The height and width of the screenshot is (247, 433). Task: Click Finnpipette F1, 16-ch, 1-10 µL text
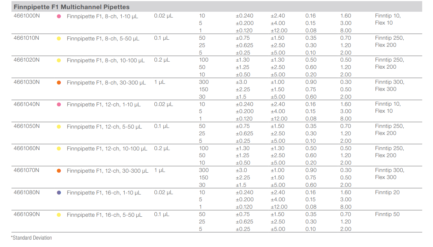coord(104,193)
